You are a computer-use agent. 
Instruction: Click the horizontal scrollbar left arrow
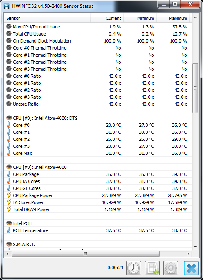[x=7, y=254]
